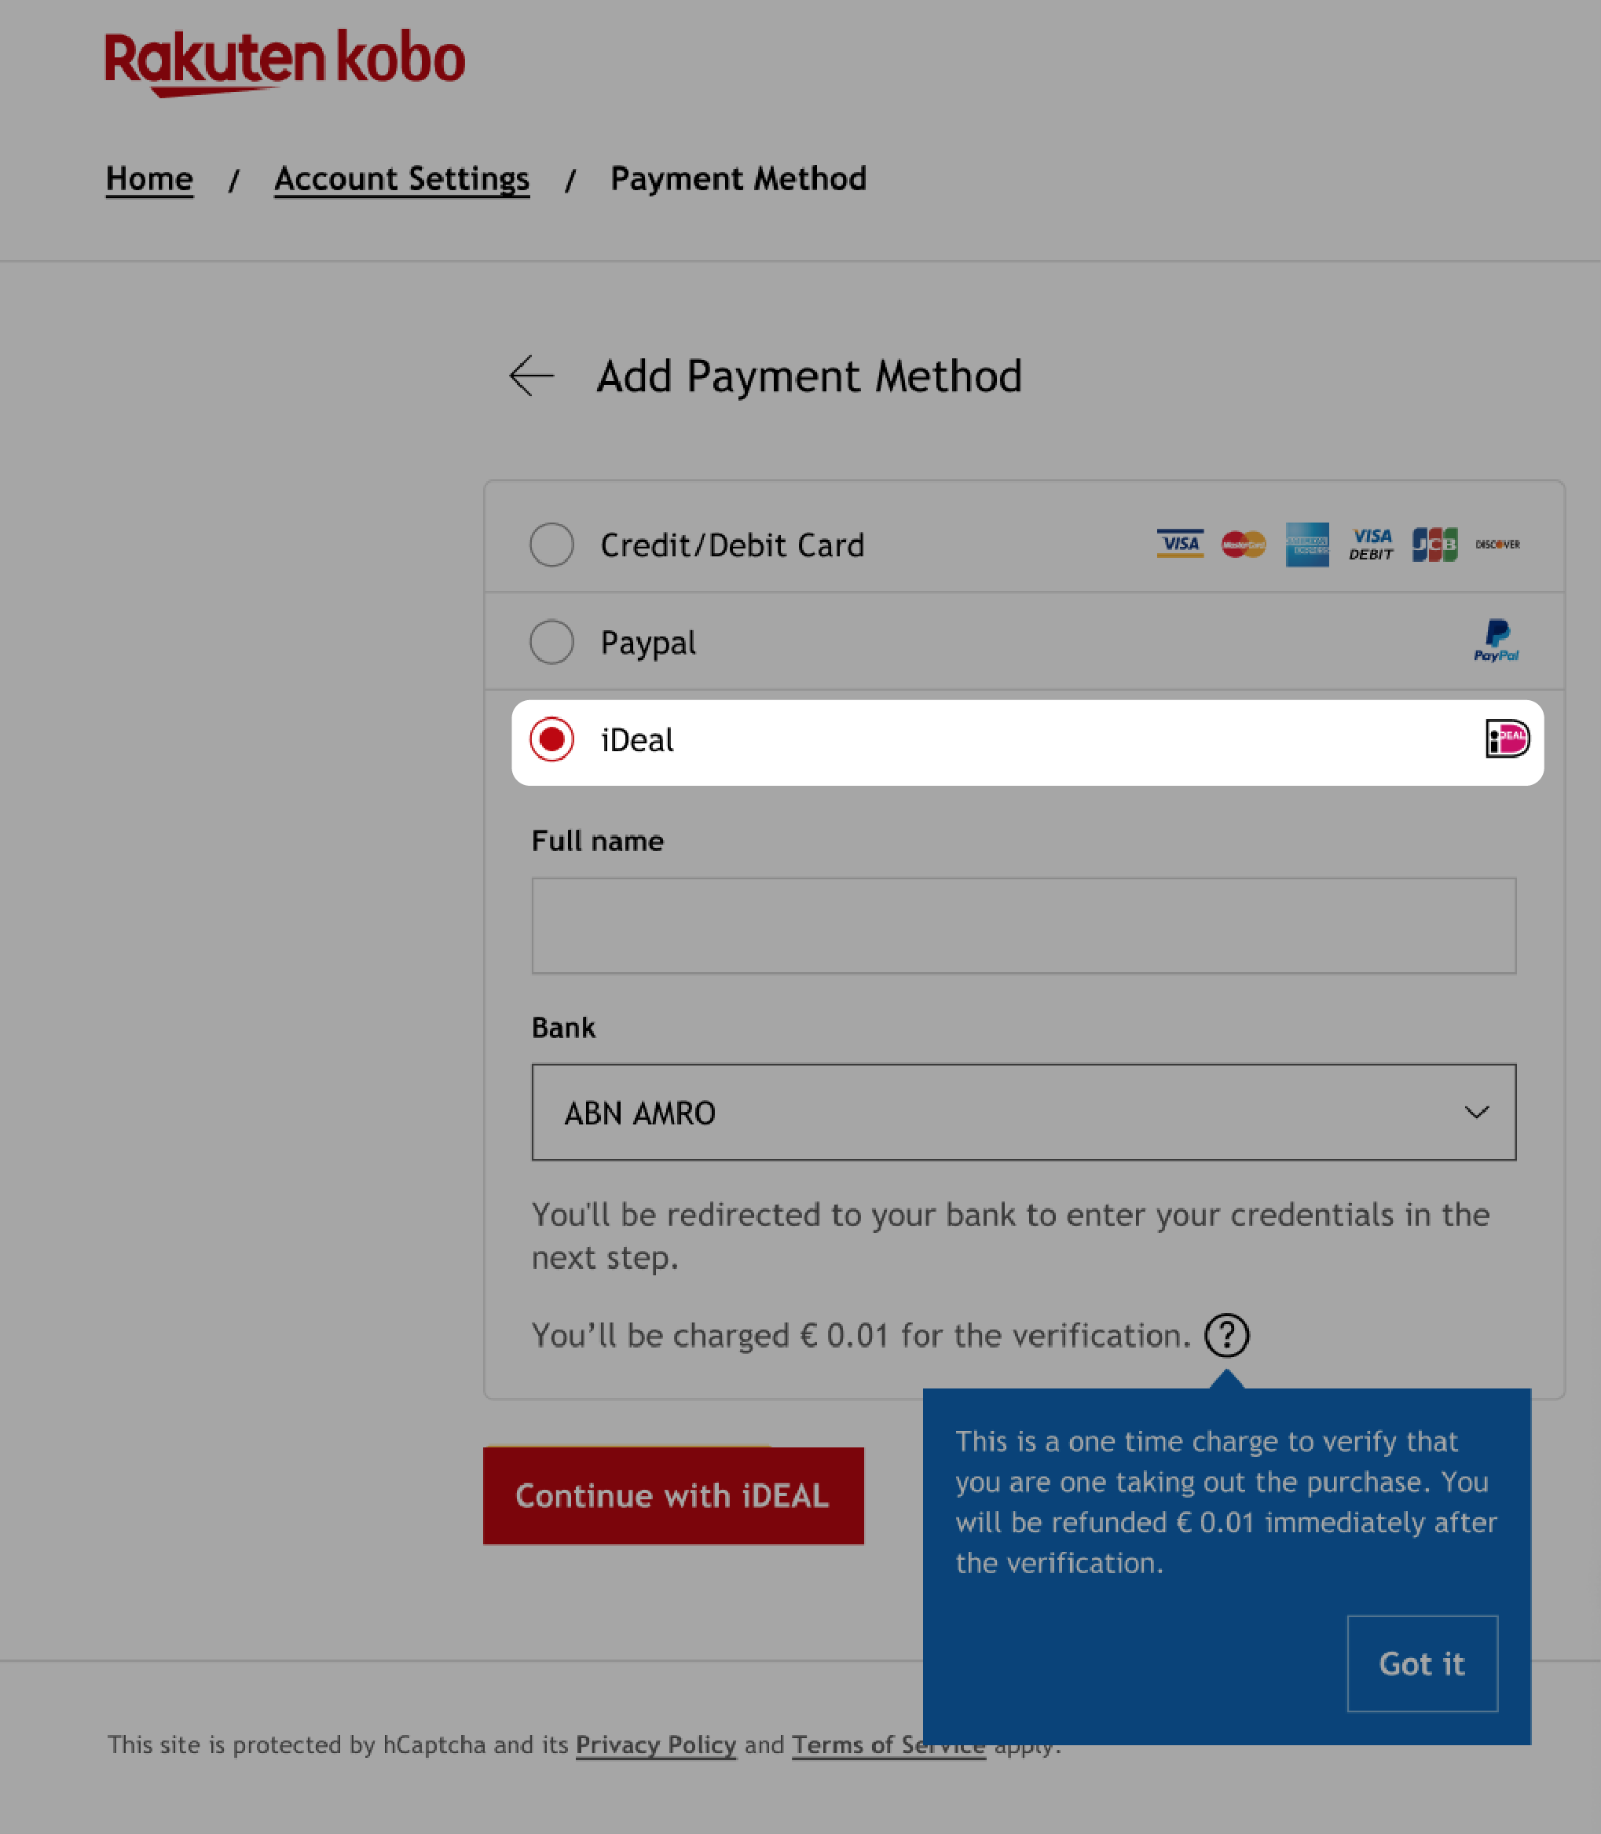Select the Credit/Debit Card radio button

[x=553, y=545]
